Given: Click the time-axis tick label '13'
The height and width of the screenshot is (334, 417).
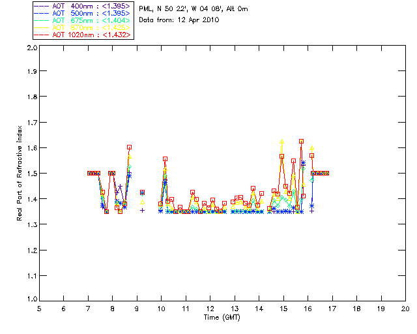Looking at the screenshot, I should 235,309.
